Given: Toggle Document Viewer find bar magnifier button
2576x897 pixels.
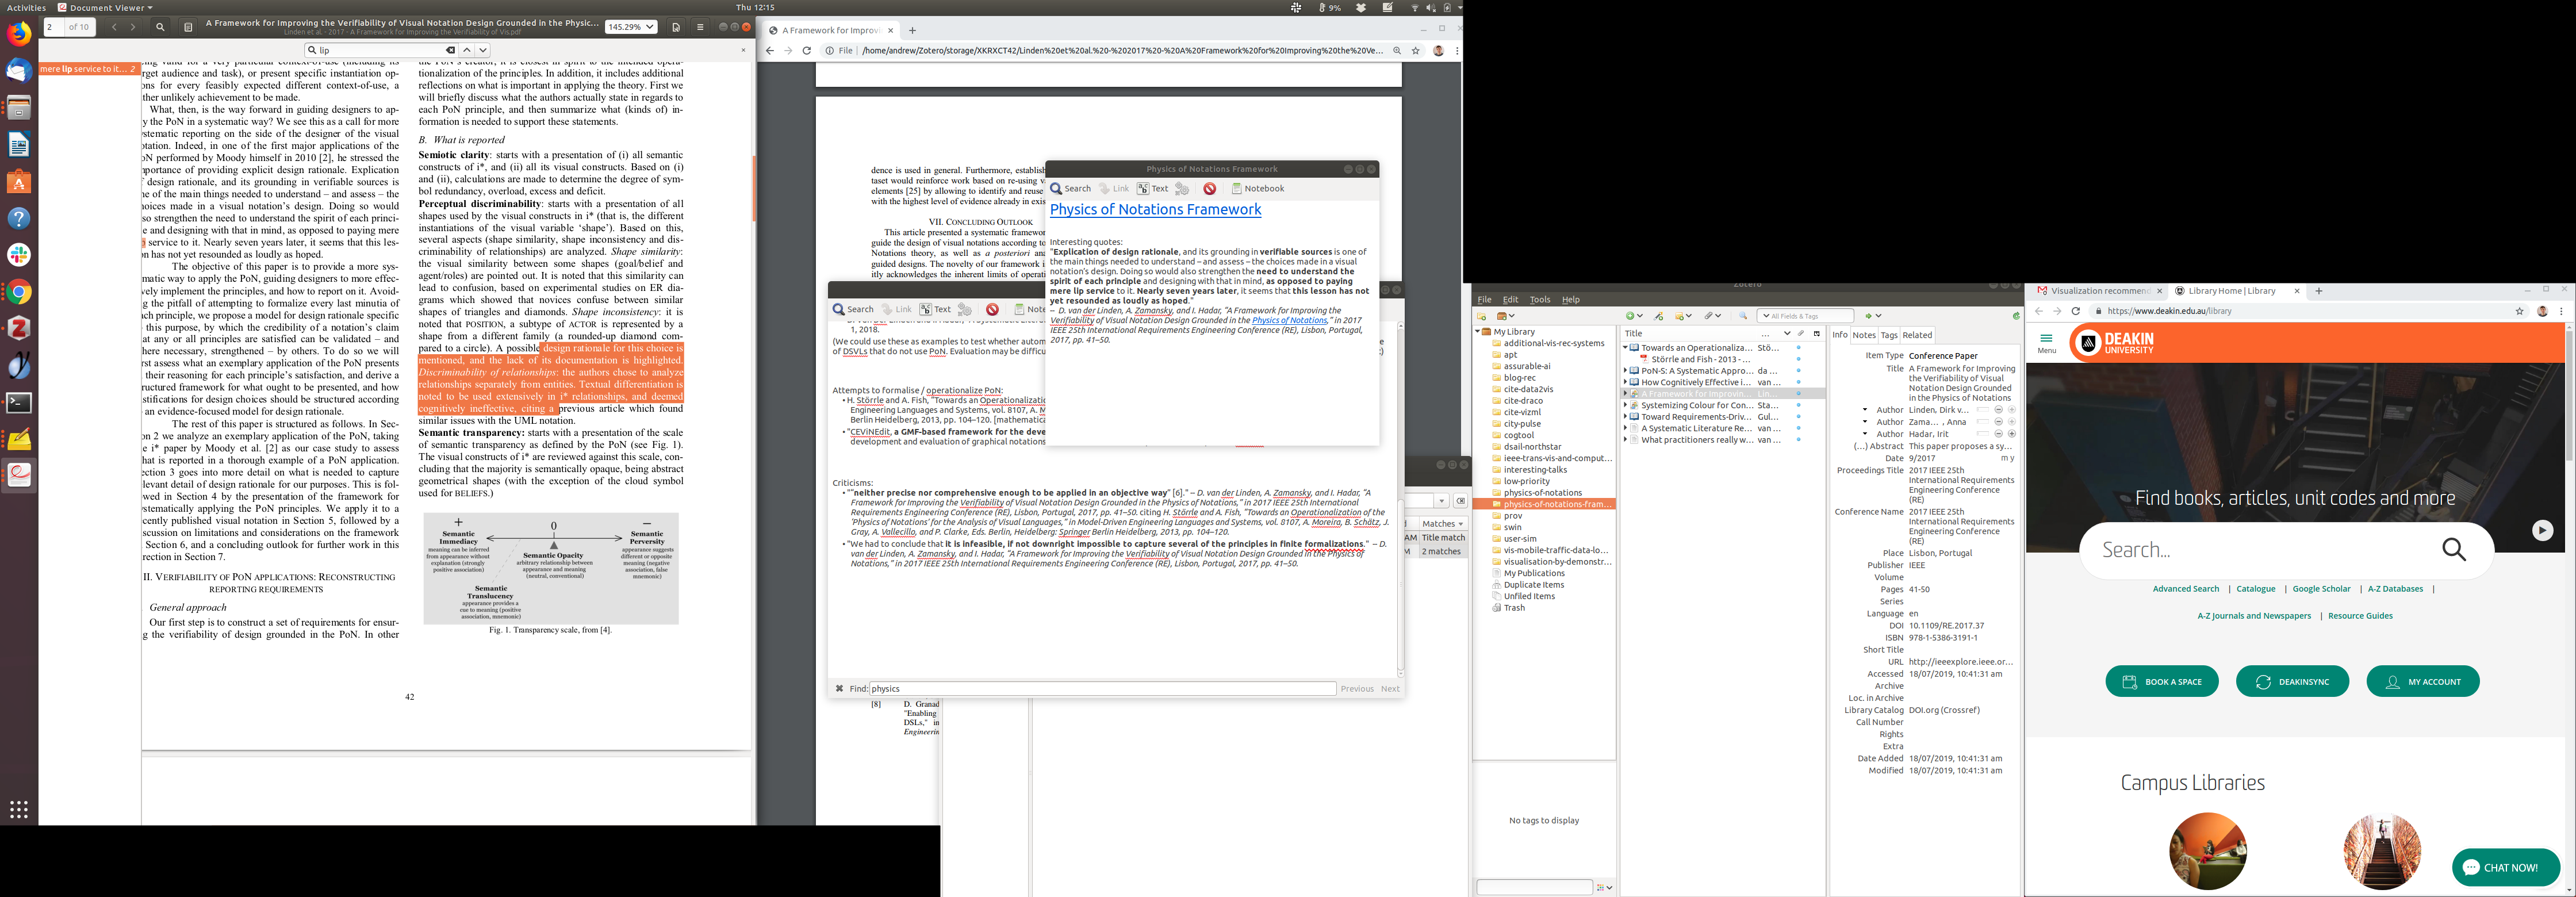Looking at the screenshot, I should (160, 27).
